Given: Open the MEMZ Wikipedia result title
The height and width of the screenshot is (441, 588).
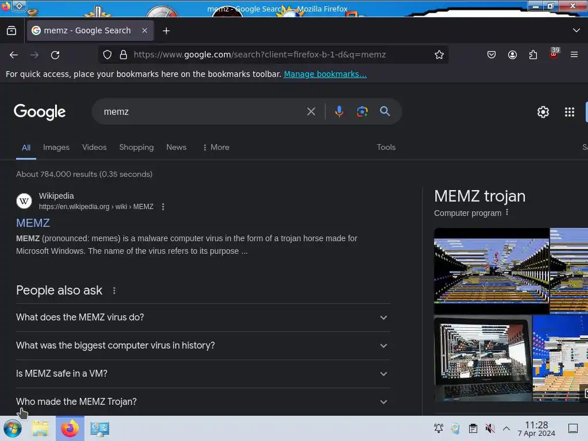Looking at the screenshot, I should pos(33,223).
